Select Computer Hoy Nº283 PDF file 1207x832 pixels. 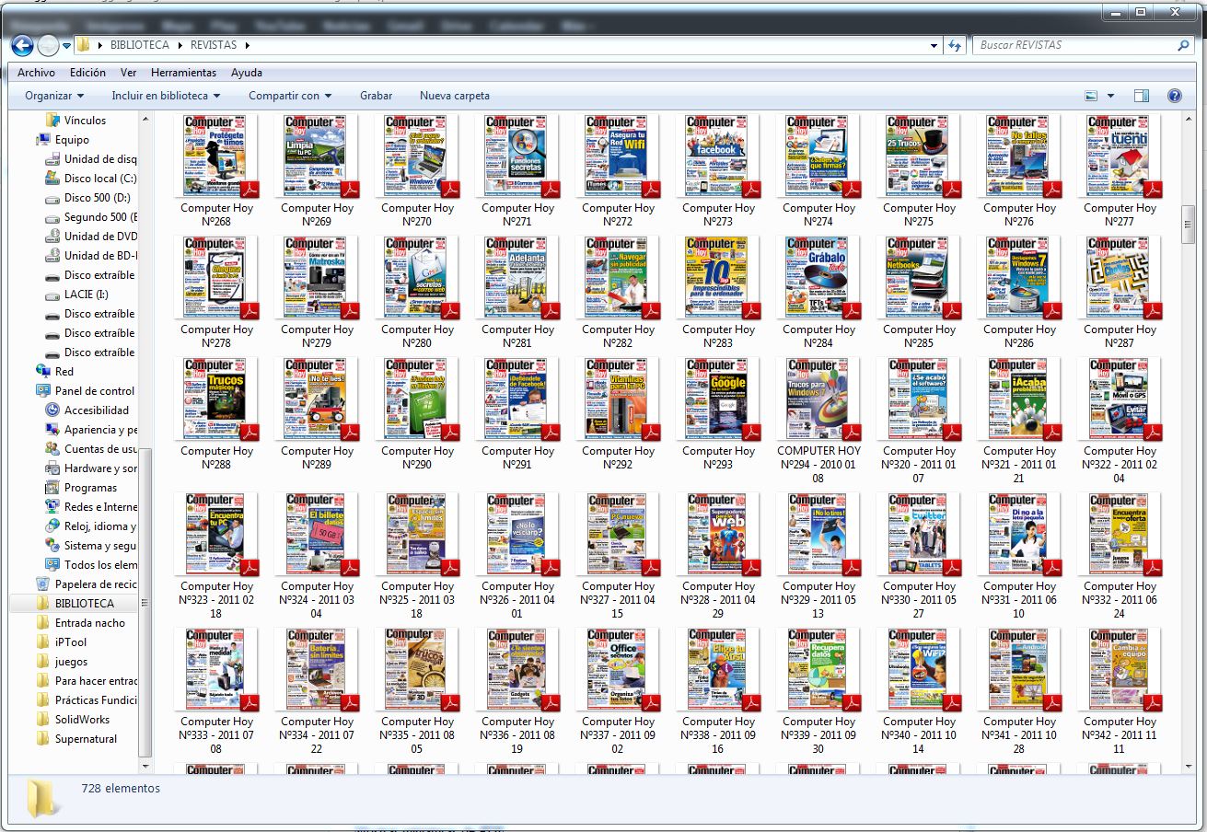[720, 293]
